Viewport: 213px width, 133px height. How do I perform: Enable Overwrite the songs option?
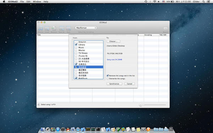click(108, 79)
